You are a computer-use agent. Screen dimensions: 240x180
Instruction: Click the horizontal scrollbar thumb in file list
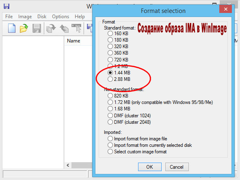pos(82,165)
